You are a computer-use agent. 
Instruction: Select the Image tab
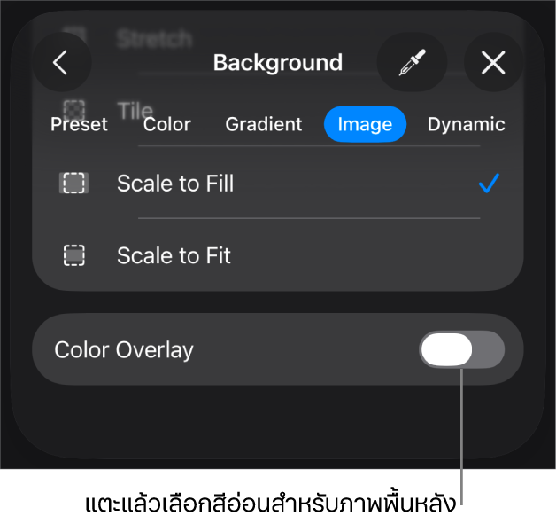tap(365, 124)
